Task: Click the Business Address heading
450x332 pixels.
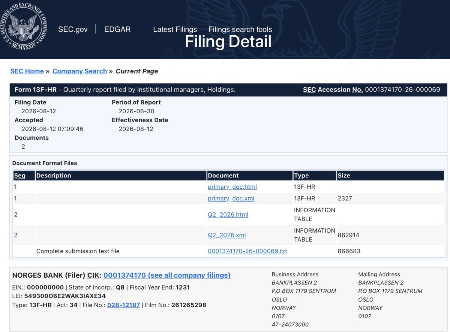Action: point(295,275)
